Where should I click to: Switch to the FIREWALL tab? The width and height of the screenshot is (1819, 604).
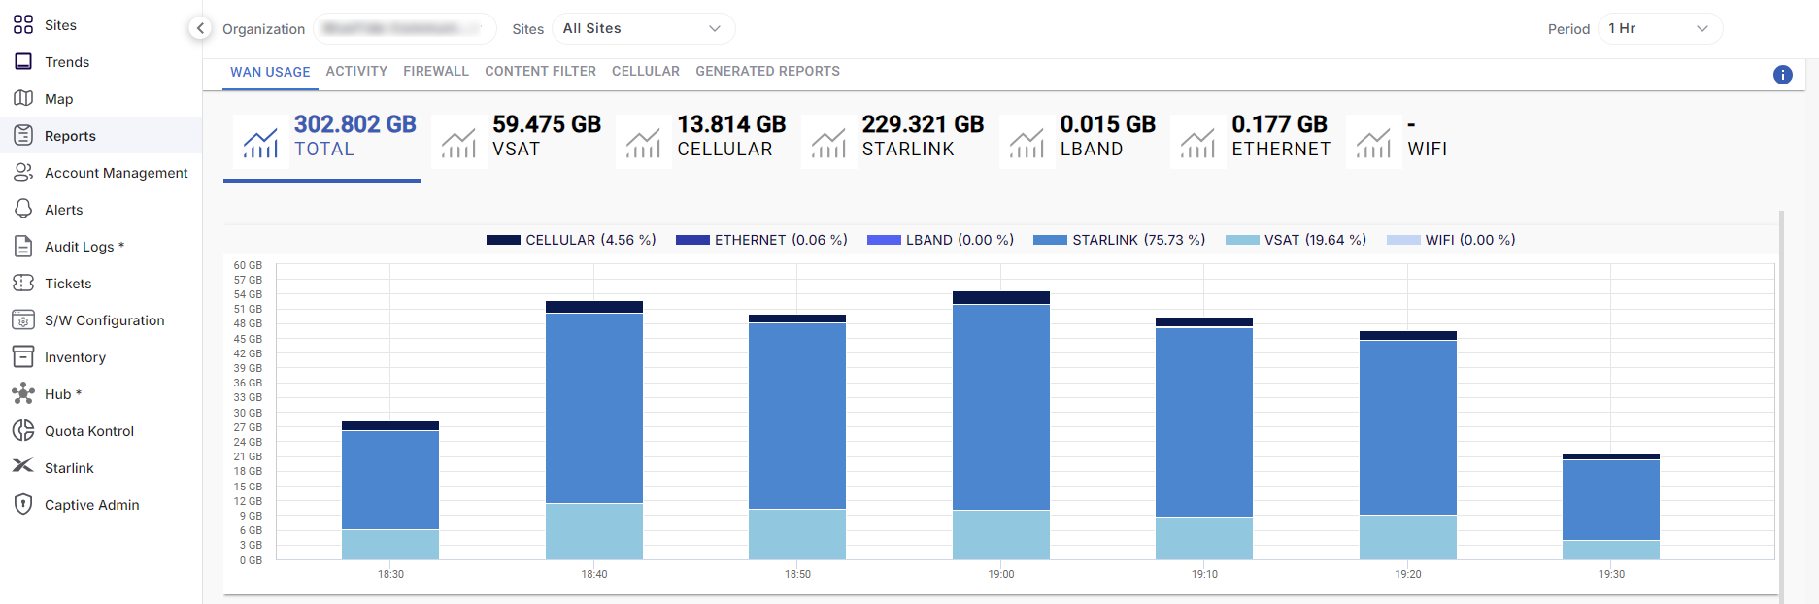(435, 71)
